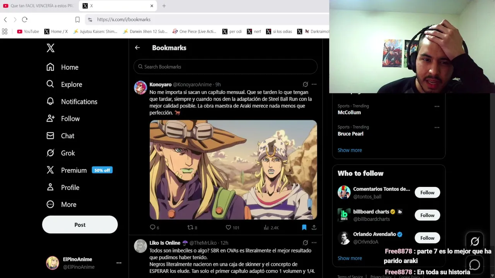Open Grok from sidebar
Viewport: 495px width, 278px height.
pos(61,153)
